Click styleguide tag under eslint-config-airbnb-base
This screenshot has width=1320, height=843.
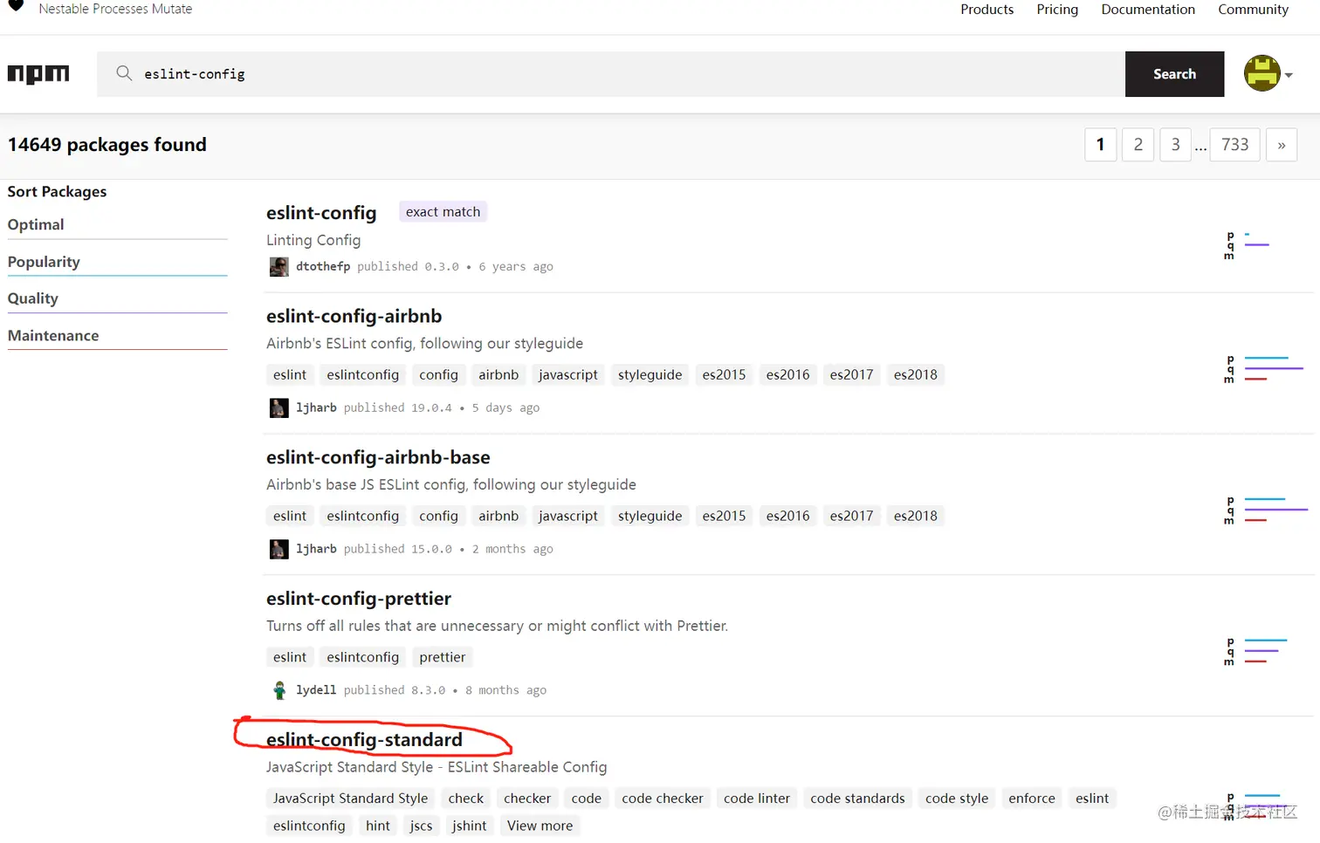click(650, 517)
